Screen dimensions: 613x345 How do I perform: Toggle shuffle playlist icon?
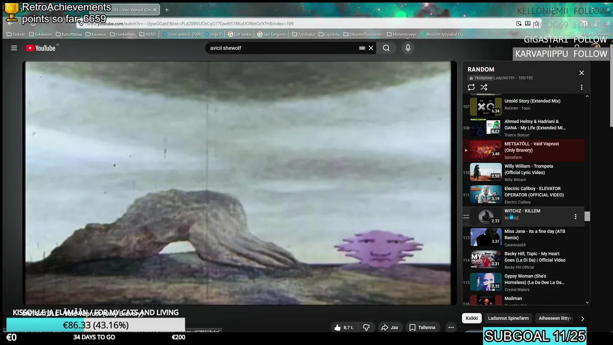pyautogui.click(x=484, y=87)
